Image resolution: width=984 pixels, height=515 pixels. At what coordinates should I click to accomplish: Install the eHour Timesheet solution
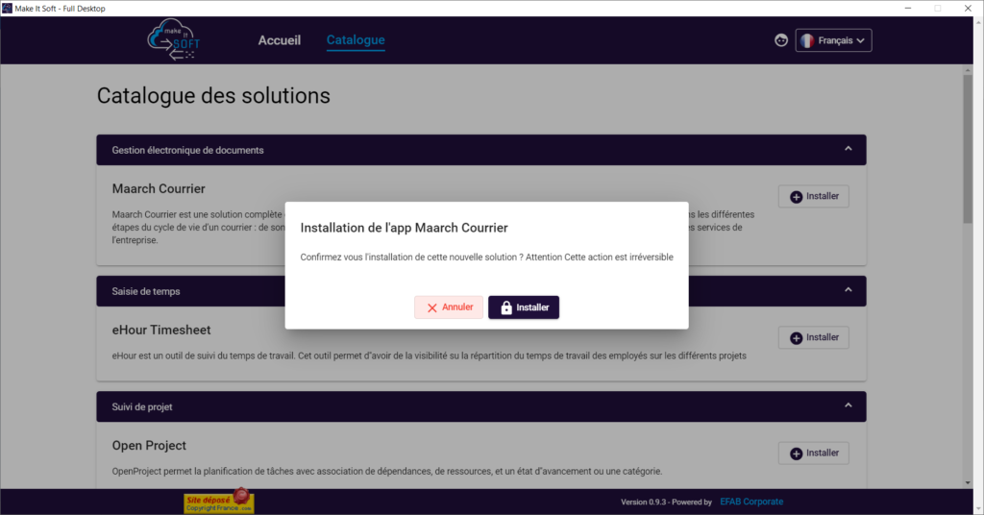[814, 337]
